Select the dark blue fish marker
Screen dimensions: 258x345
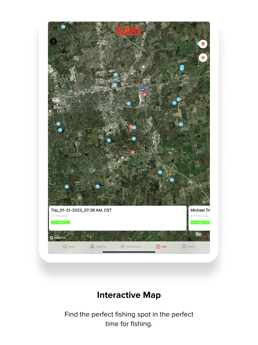143,89
